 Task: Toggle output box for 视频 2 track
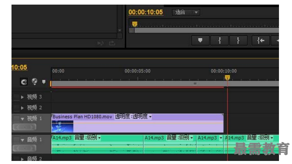(16, 108)
